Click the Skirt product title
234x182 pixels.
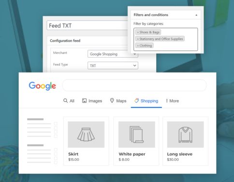pyautogui.click(x=73, y=154)
